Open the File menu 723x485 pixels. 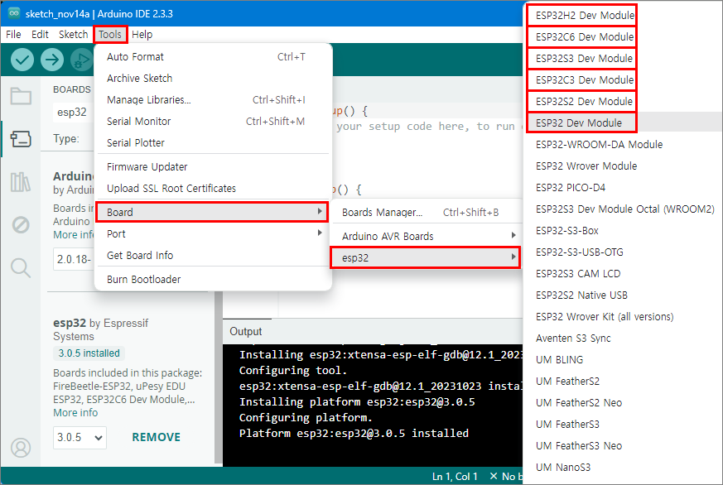tap(13, 35)
